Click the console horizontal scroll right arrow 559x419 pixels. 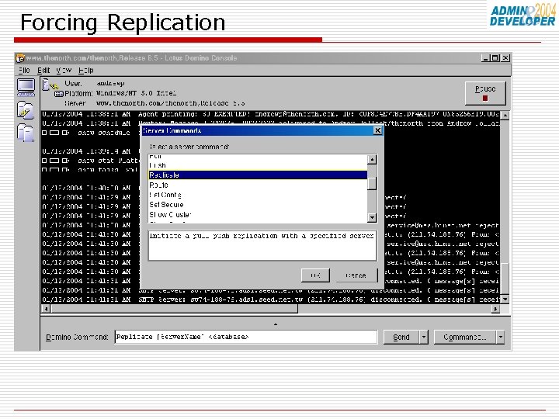coord(495,309)
